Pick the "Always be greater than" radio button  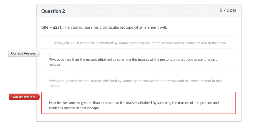click(51, 76)
